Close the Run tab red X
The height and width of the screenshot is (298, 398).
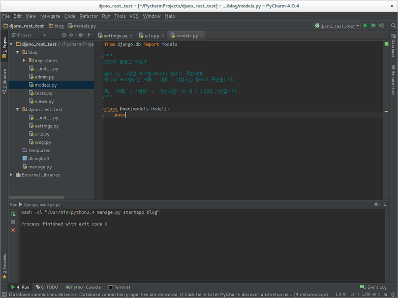[x=13, y=230]
